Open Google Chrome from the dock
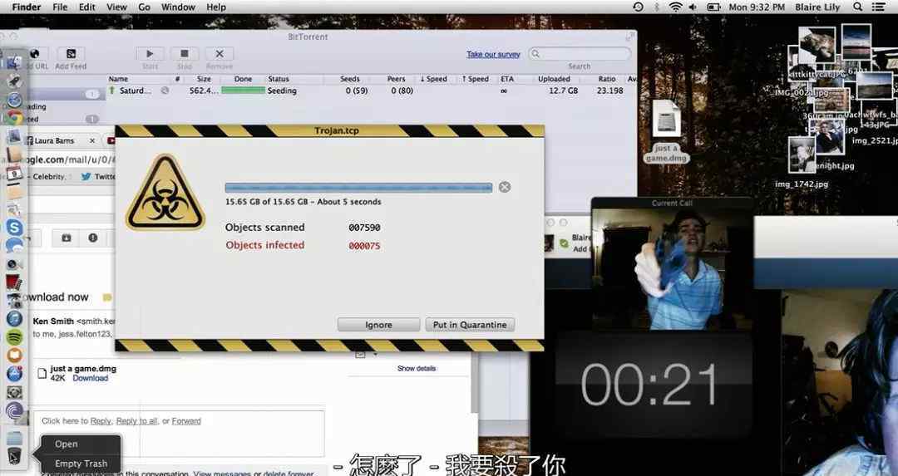898x476 pixels. click(x=14, y=119)
